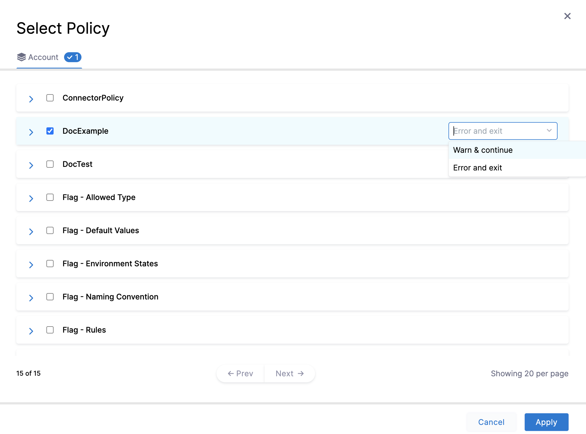Tick the Flag - Default Values checkbox

pos(50,230)
